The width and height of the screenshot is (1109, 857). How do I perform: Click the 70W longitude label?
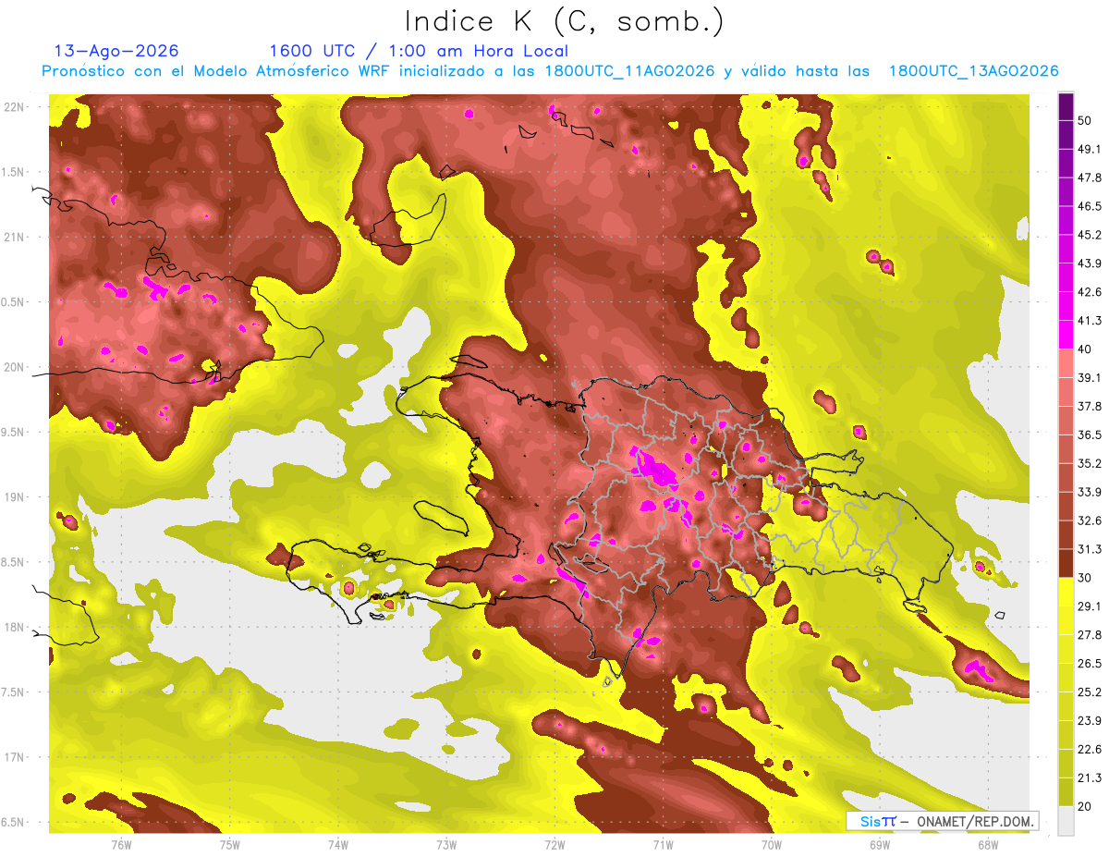click(771, 844)
